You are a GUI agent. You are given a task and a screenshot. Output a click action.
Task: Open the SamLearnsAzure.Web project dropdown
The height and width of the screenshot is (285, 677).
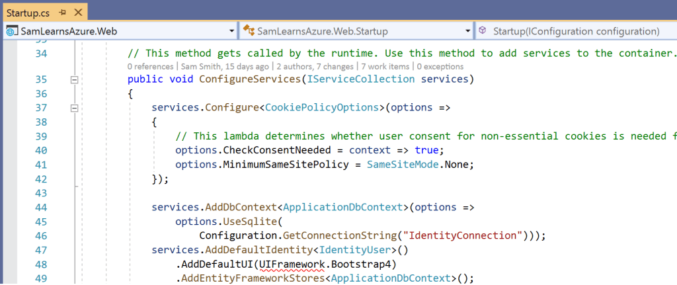tap(231, 31)
